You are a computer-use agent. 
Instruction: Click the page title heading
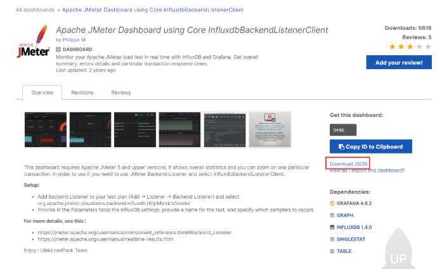point(192,30)
